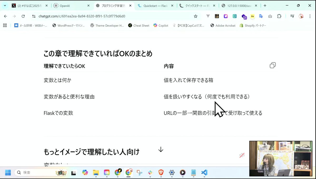Open the Cheat Sheet bookmark
Viewport: 316px width, 179px height.
[139, 25]
